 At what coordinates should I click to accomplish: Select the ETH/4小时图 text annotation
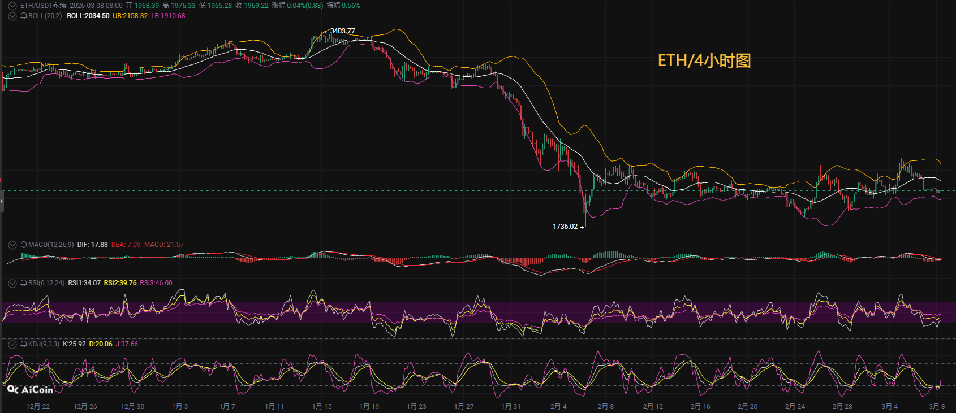[704, 60]
